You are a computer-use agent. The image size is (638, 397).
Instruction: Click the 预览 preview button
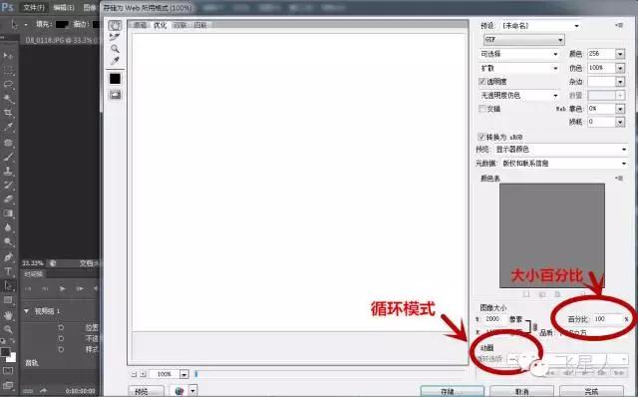[147, 391]
